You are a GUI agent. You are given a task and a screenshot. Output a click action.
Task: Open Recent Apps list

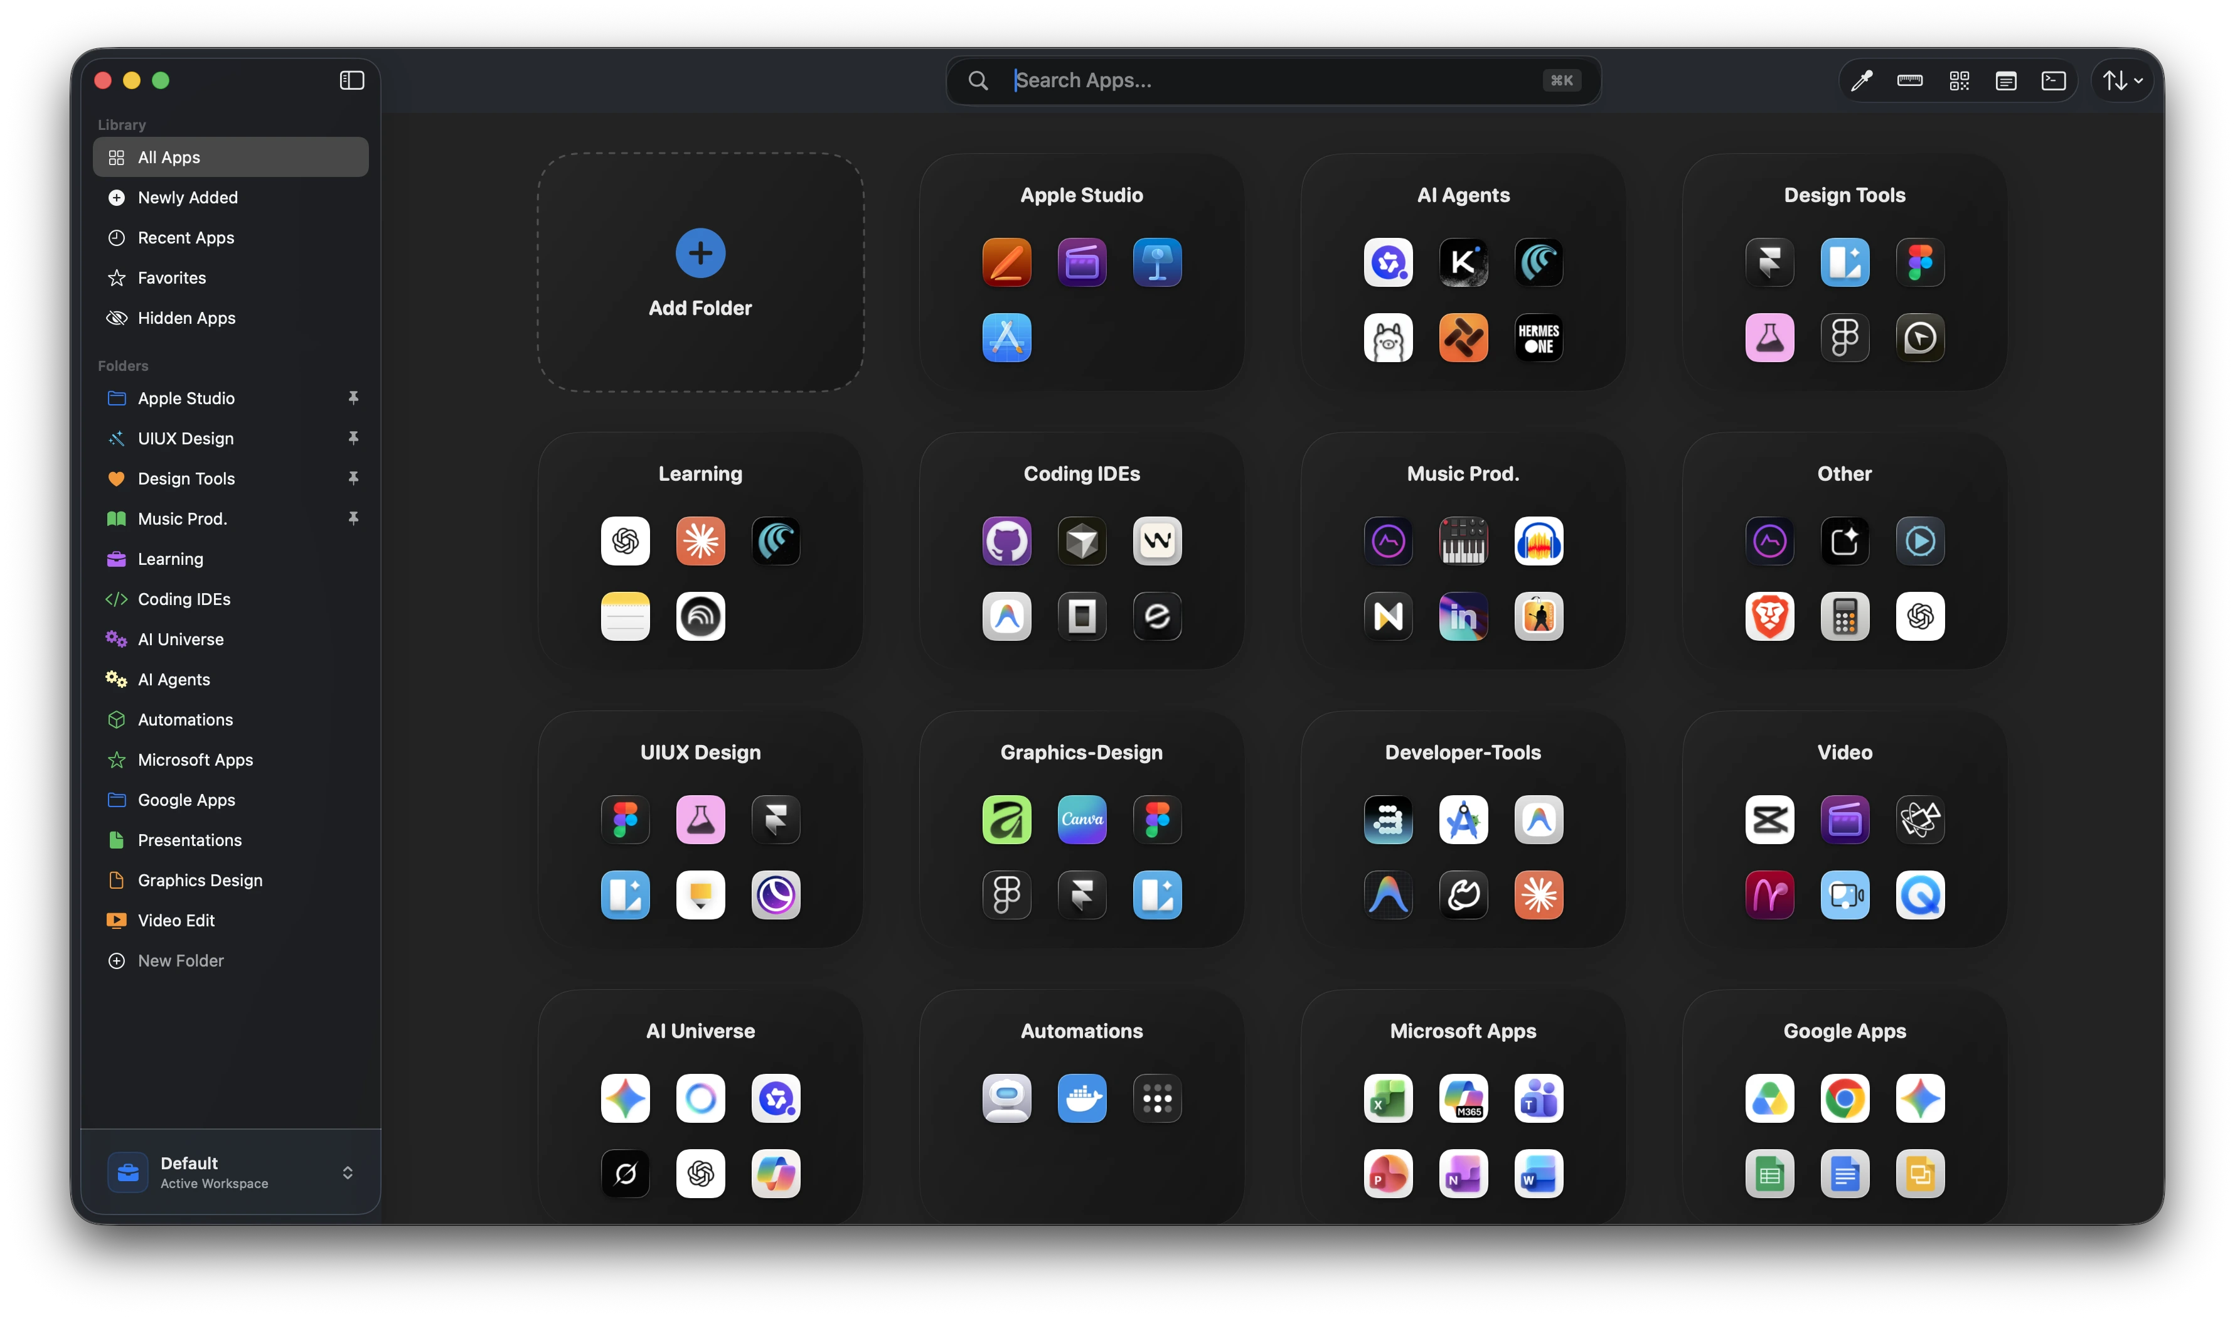click(x=231, y=237)
